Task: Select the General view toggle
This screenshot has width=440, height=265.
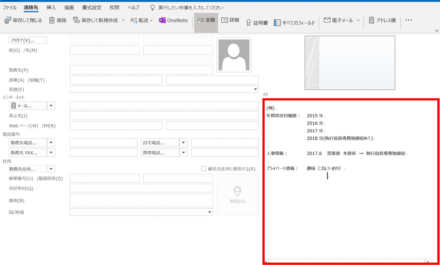Action: [206, 20]
